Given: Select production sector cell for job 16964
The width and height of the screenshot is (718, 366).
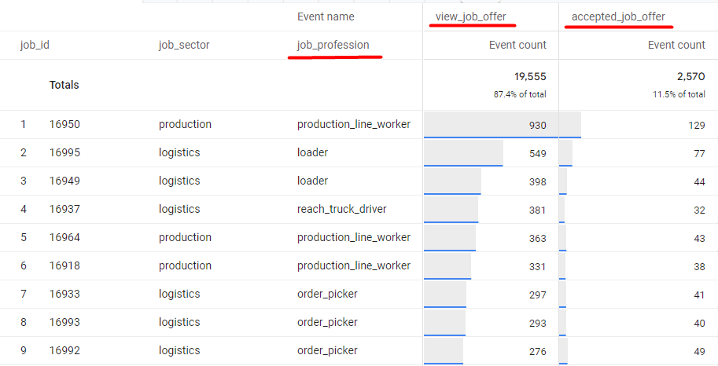Looking at the screenshot, I should click(185, 238).
